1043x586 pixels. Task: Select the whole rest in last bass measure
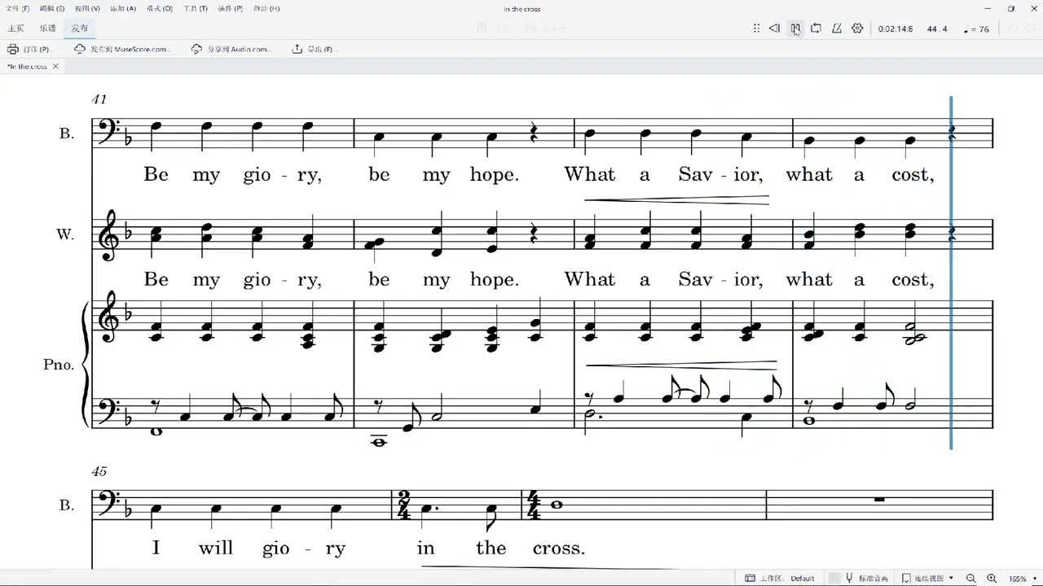pos(879,500)
